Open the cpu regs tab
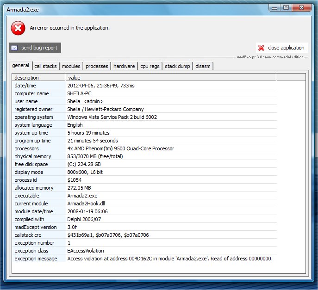This screenshot has width=318, height=290. (150, 66)
